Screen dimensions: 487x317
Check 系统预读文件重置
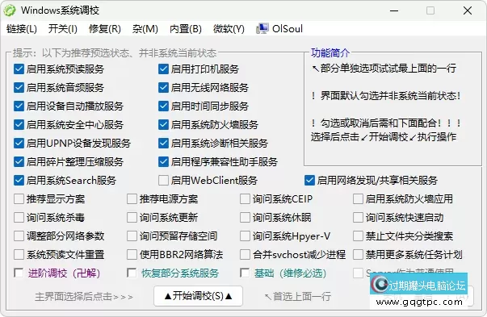(x=19, y=255)
